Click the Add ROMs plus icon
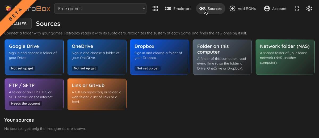 (x=232, y=8)
